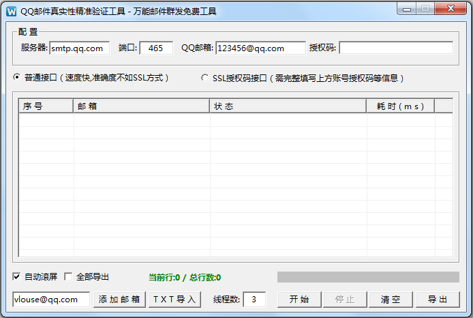
Task: Click the 服务器 smtp.qq.com input field
Action: (80, 48)
